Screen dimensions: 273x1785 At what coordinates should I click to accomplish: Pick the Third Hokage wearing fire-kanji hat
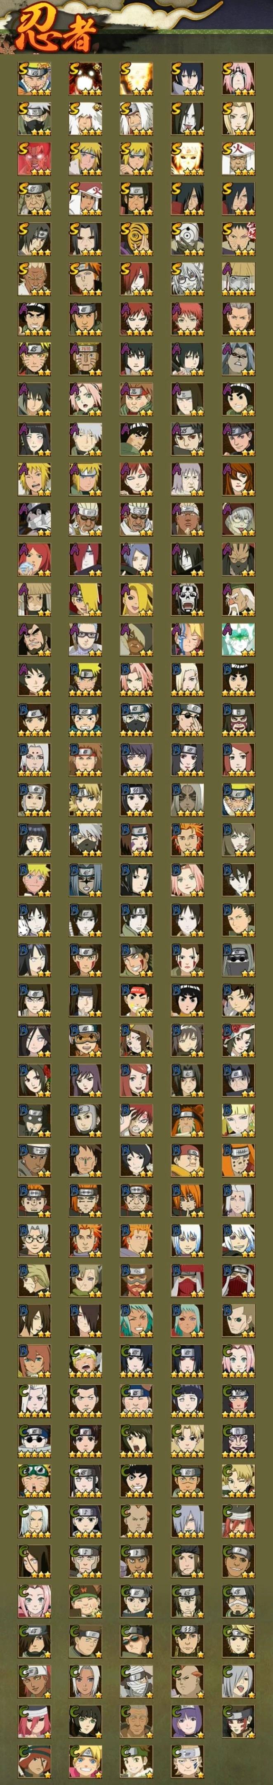point(238,159)
